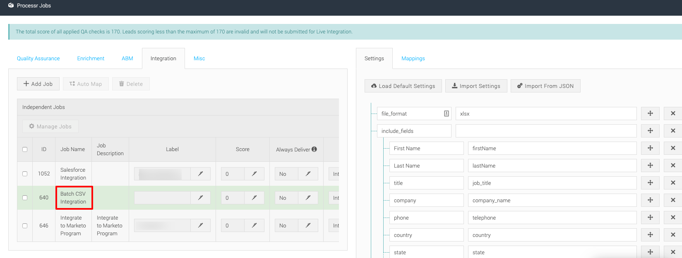
Task: Switch to the Mappings tab
Action: pos(413,59)
